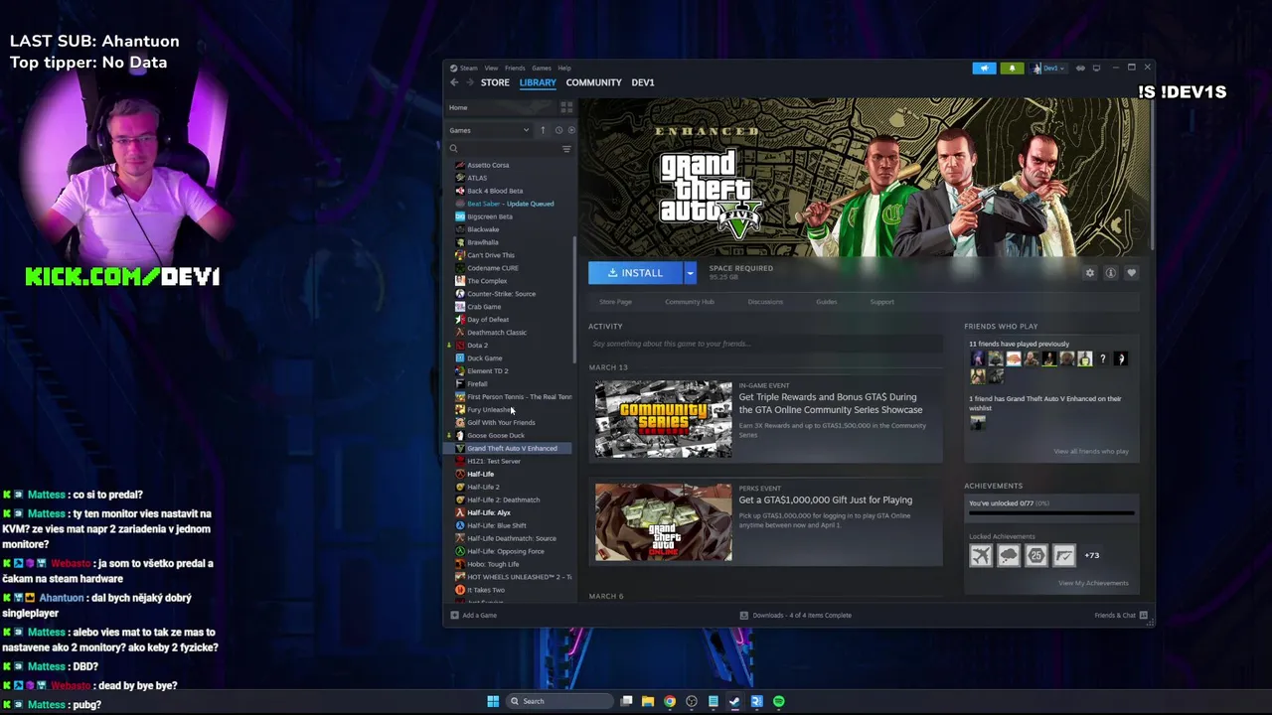The image size is (1272, 715).
Task: Click the Windows taskbar Search box
Action: (x=559, y=701)
